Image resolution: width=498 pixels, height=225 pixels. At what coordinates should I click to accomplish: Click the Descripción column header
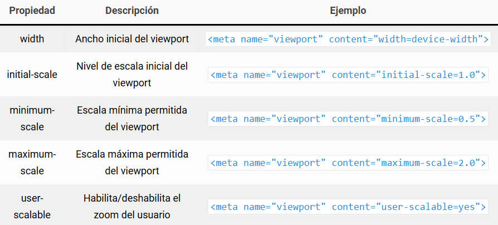(132, 11)
